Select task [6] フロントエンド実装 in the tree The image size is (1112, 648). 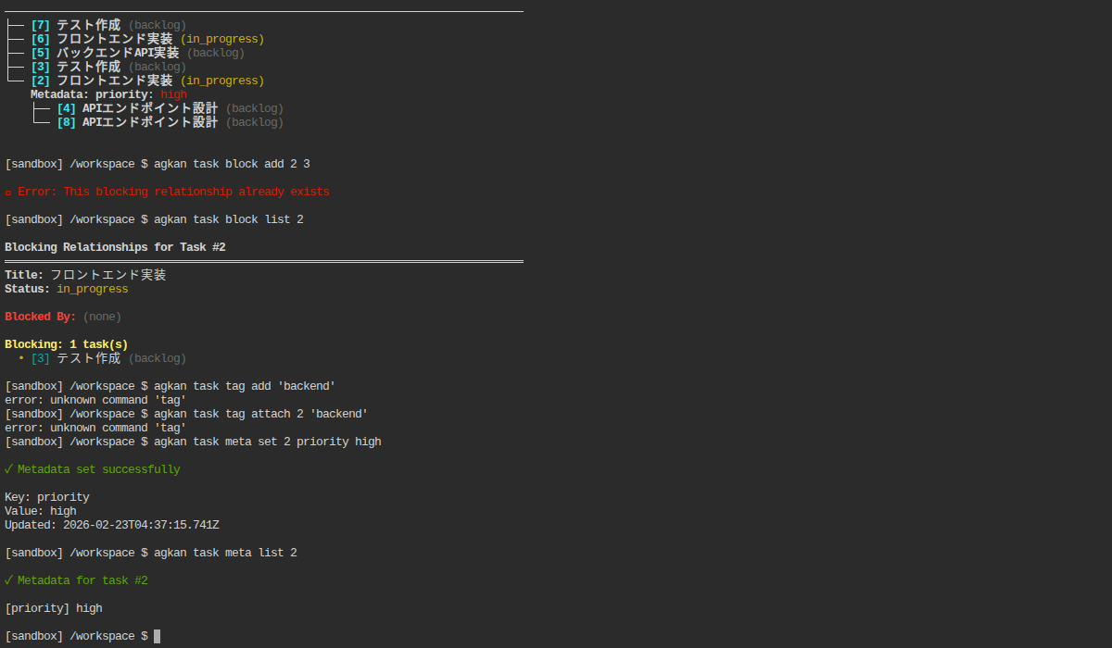[102, 39]
